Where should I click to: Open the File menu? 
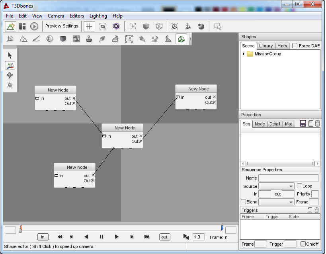click(10, 16)
